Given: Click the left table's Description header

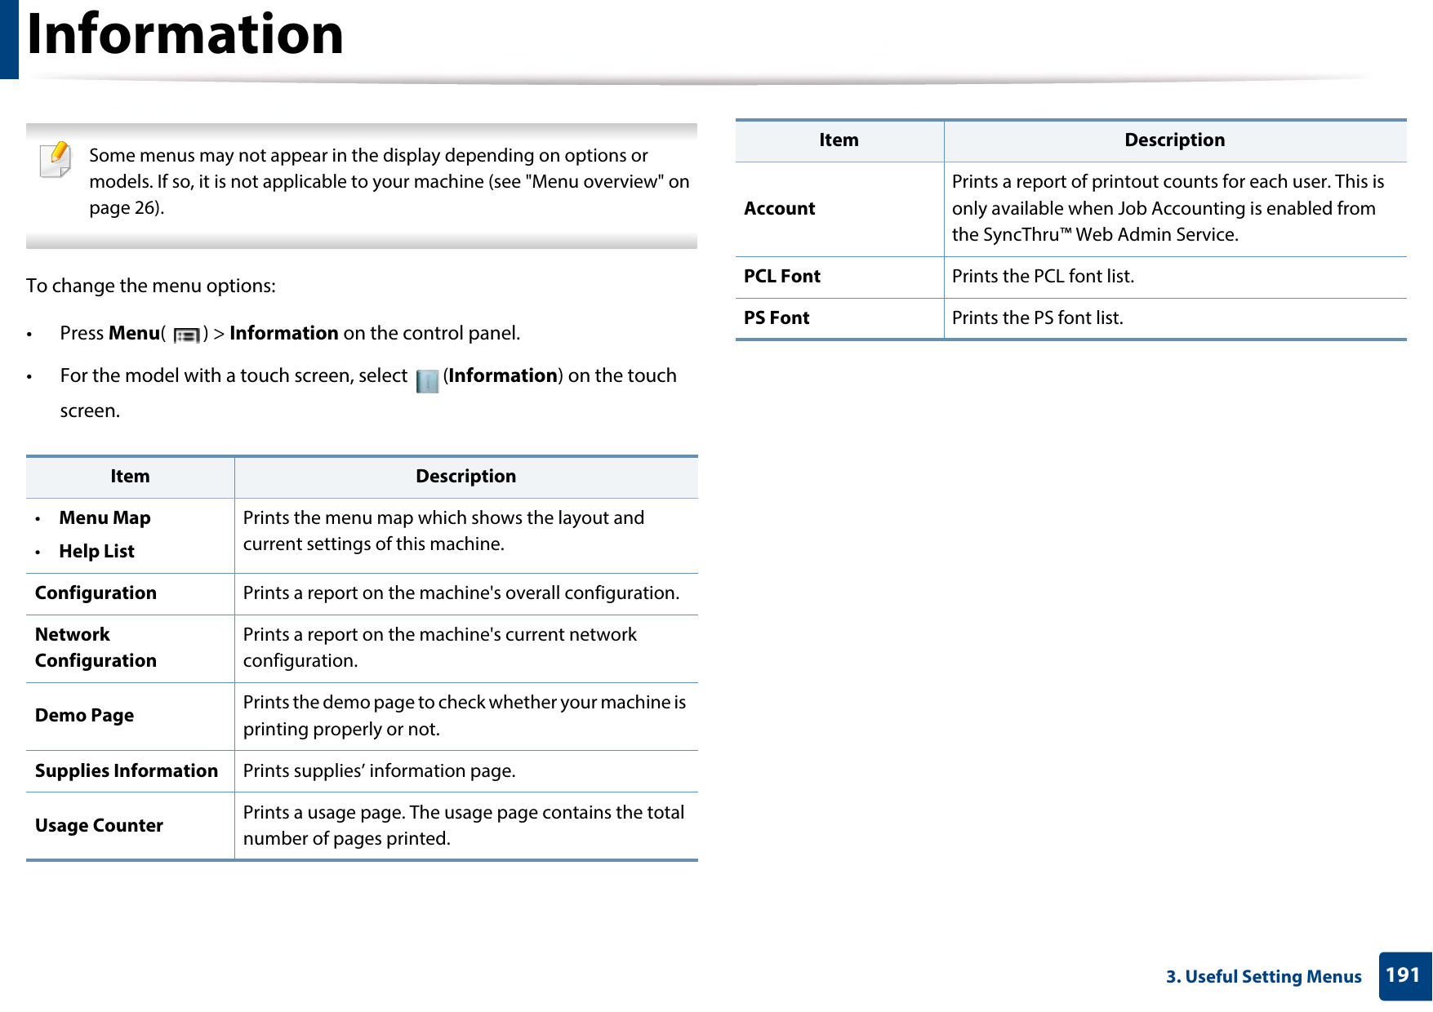Looking at the screenshot, I should [465, 477].
